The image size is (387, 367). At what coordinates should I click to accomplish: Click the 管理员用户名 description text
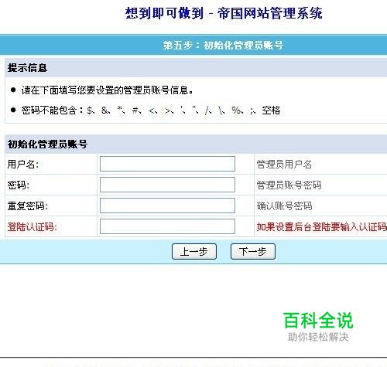[x=284, y=164]
